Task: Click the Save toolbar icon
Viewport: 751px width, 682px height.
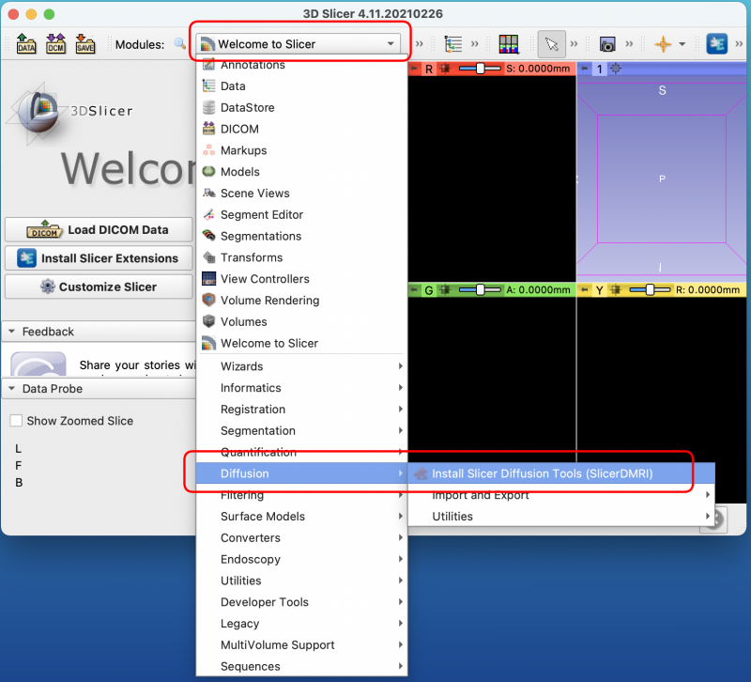Action: pos(85,44)
